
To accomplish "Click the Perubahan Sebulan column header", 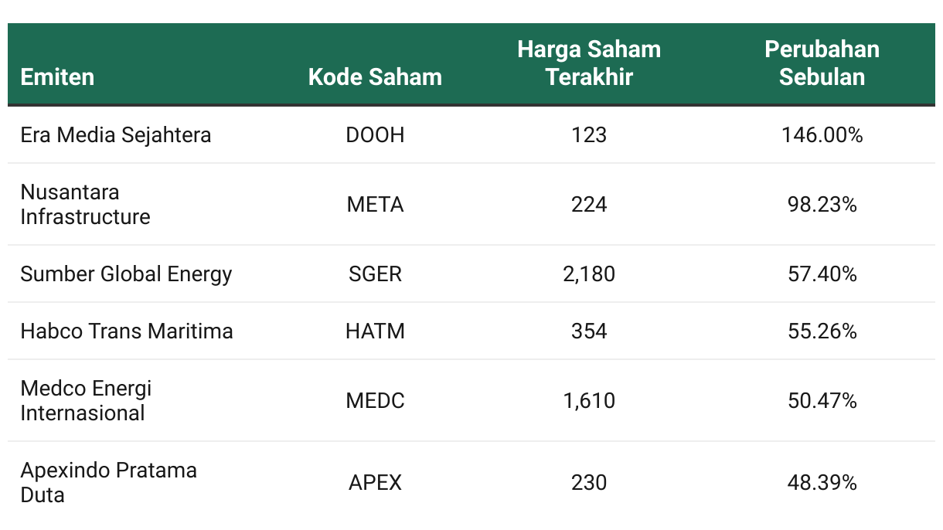I will point(822,63).
